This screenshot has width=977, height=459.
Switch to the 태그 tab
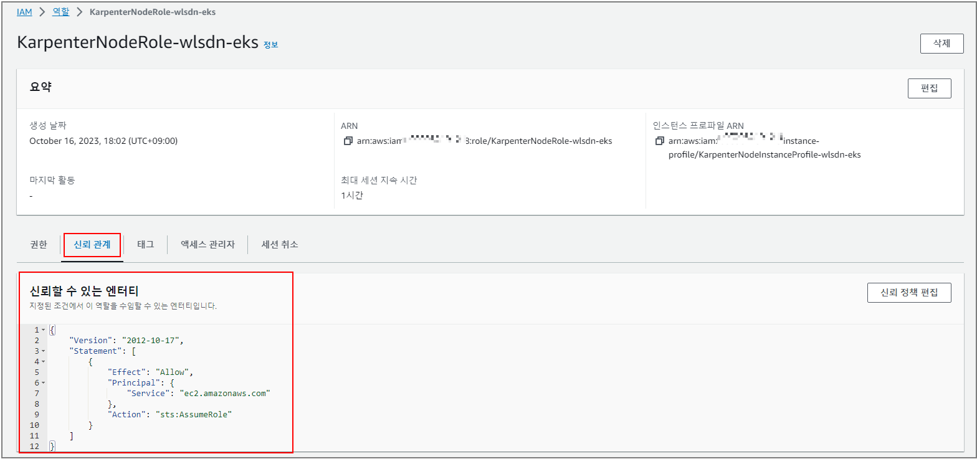click(x=145, y=245)
